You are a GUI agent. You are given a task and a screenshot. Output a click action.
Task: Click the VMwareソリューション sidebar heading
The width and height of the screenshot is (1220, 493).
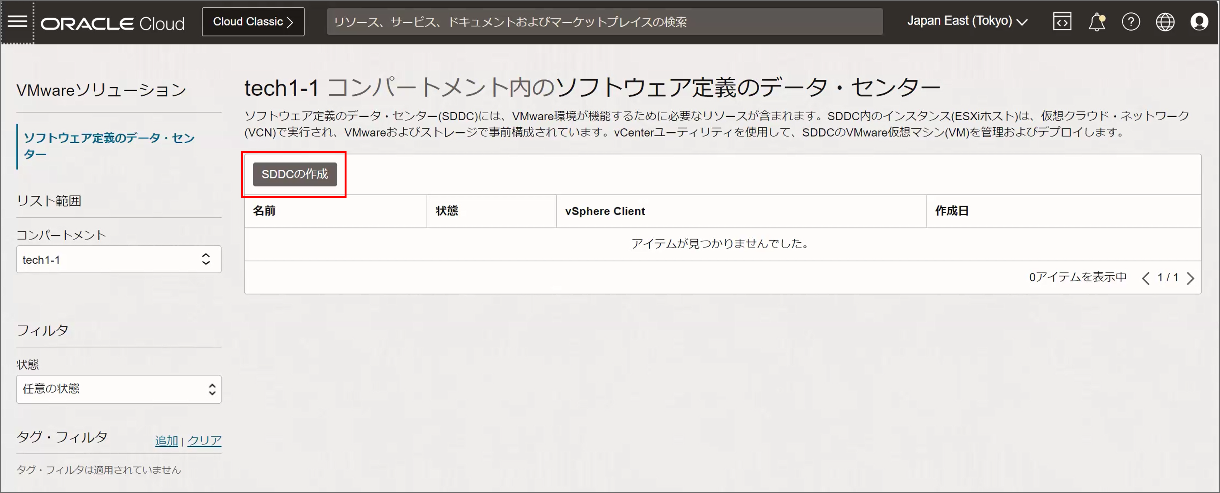click(x=101, y=90)
